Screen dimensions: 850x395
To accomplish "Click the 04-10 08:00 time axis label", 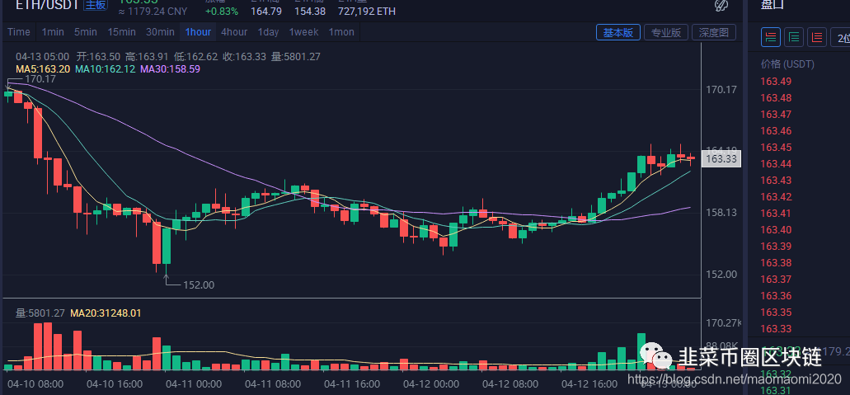I will (x=35, y=384).
